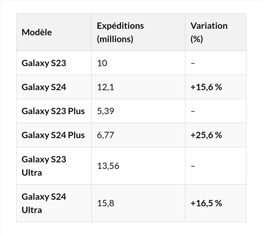
Task: Click the variation dash in Galaxy S23 Ultra row
Action: click(193, 166)
